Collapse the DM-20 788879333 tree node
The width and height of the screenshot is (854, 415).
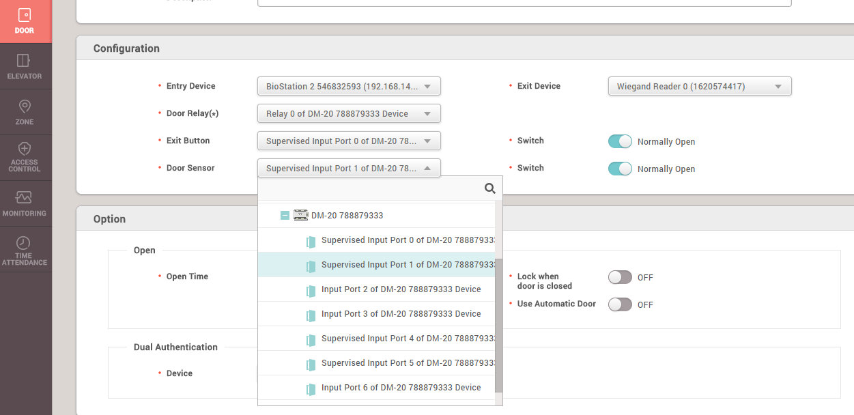point(285,216)
